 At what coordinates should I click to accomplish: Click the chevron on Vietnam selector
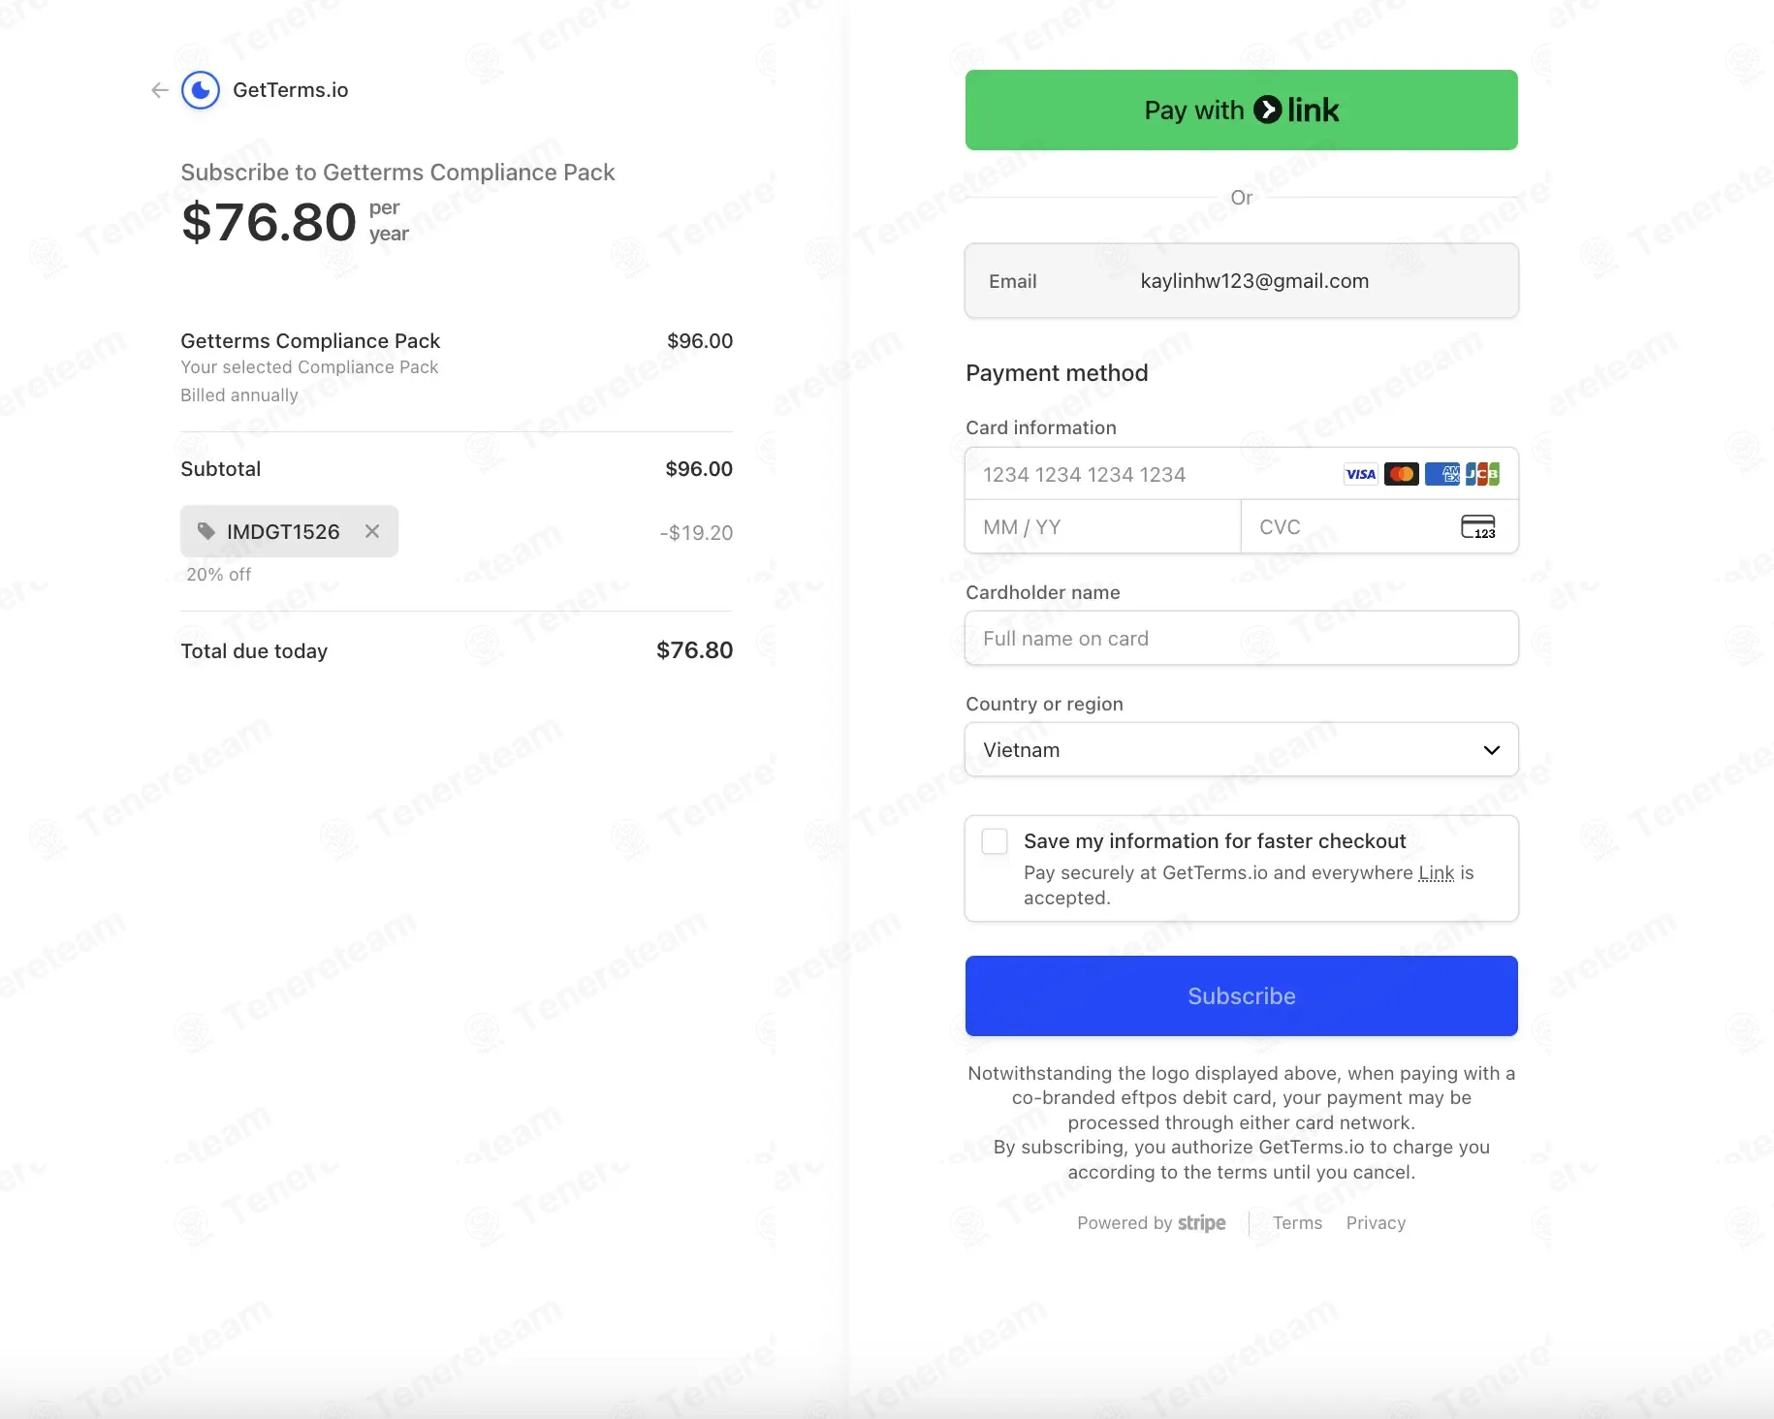pos(1491,749)
